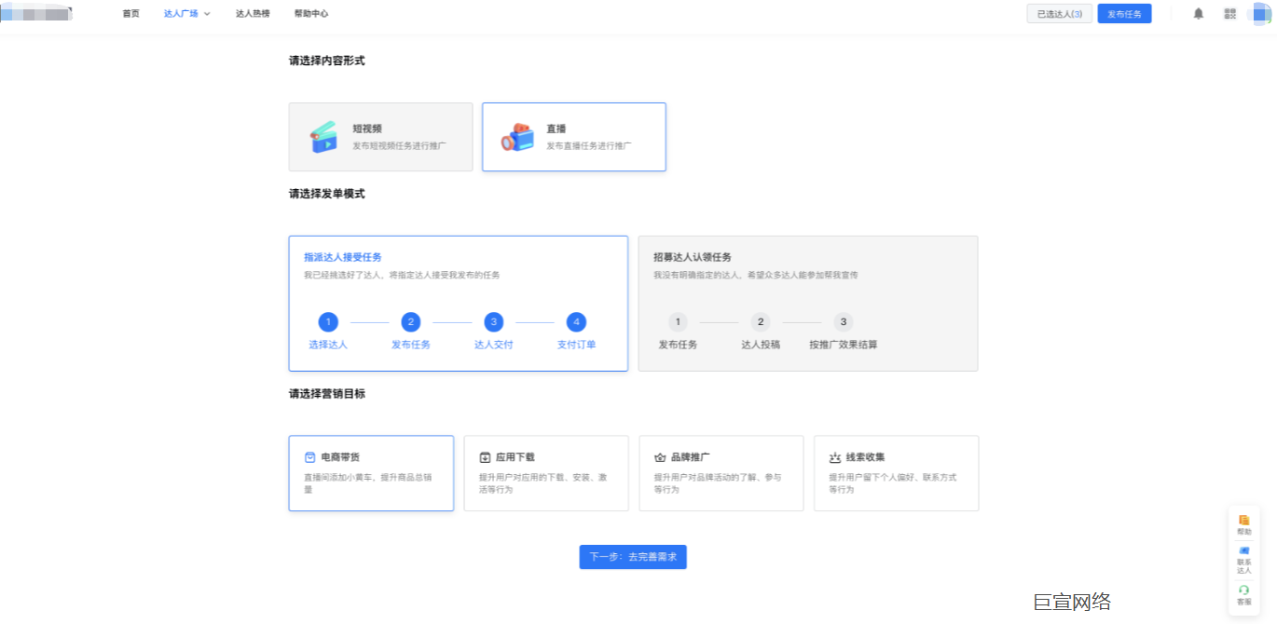Viewport: 1277px width, 624px height.
Task: Click the chart icon on 线索收集 card
Action: coord(836,456)
